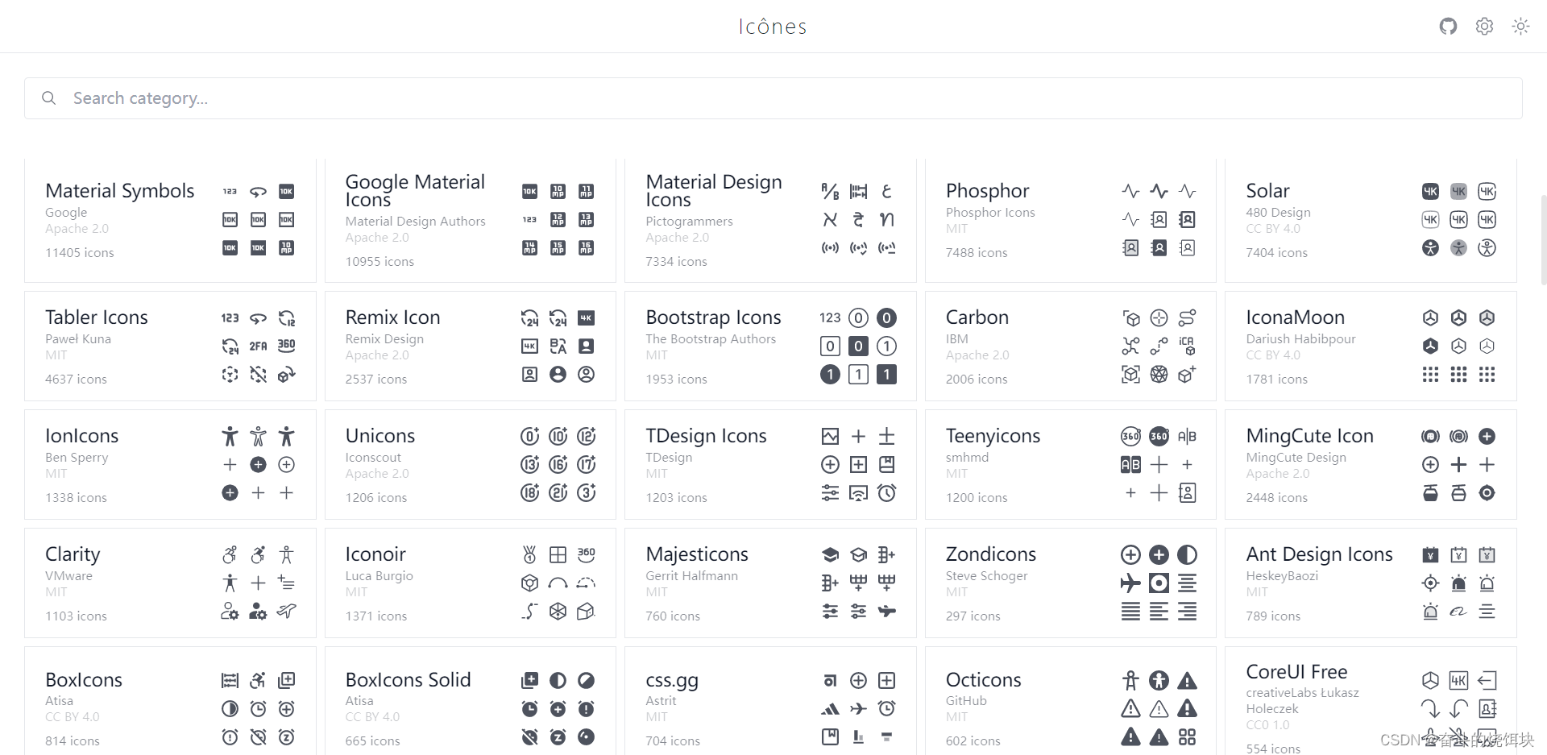Open TDesign Icons collection
The height and width of the screenshot is (755, 1547).
click(x=770, y=465)
